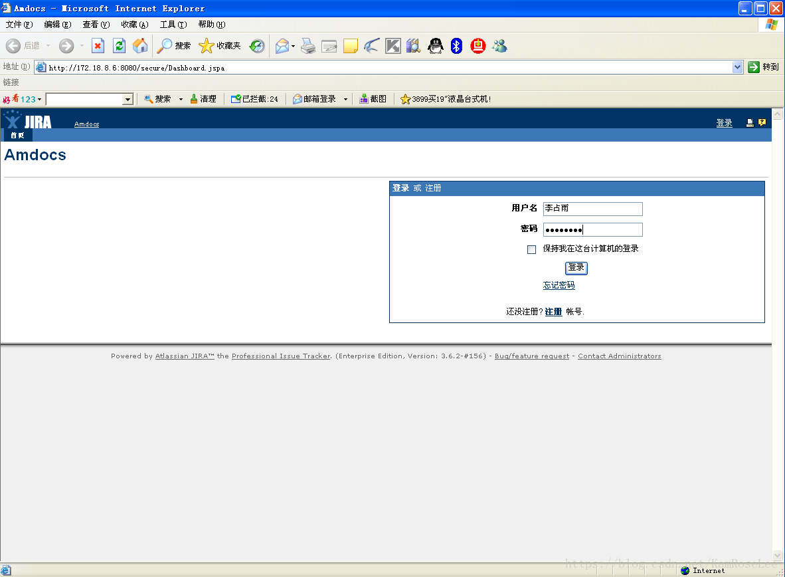Click the 截图 screenshot tool
The width and height of the screenshot is (785, 577).
pyautogui.click(x=373, y=99)
